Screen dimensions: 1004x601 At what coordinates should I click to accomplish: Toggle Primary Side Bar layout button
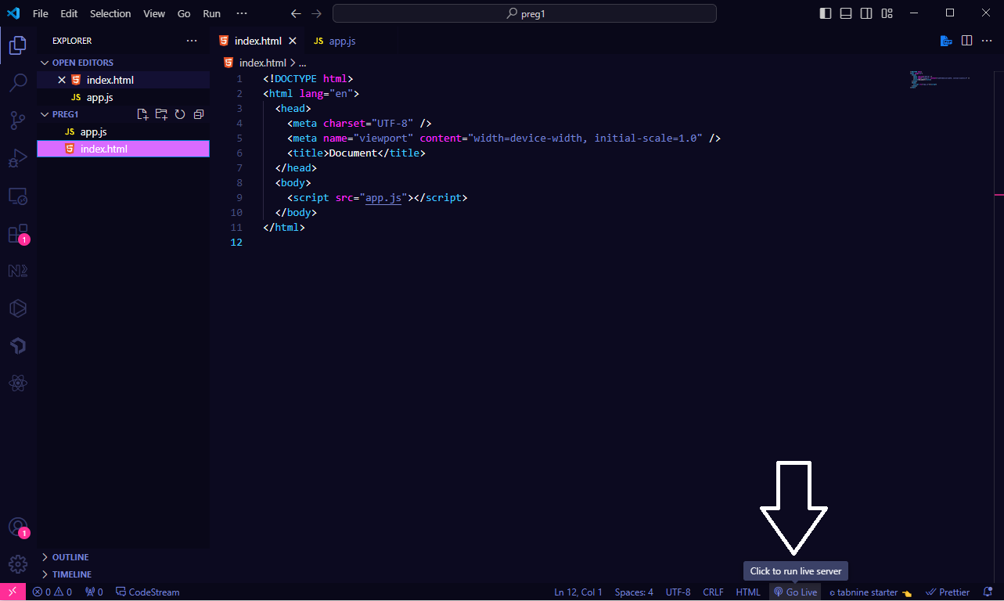pos(826,13)
